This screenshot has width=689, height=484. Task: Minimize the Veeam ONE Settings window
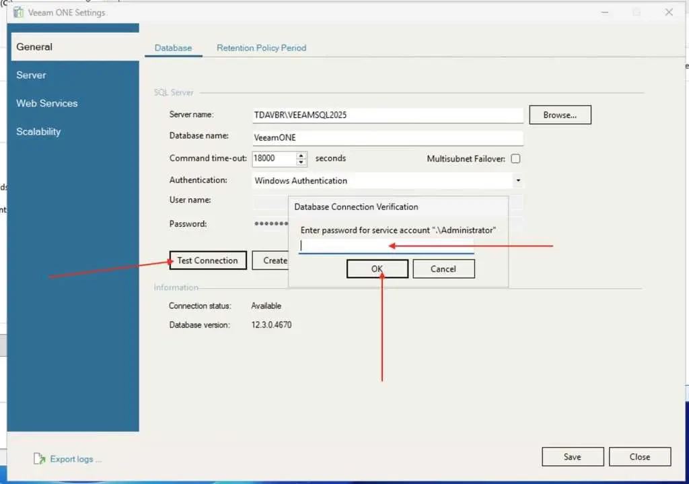point(605,12)
